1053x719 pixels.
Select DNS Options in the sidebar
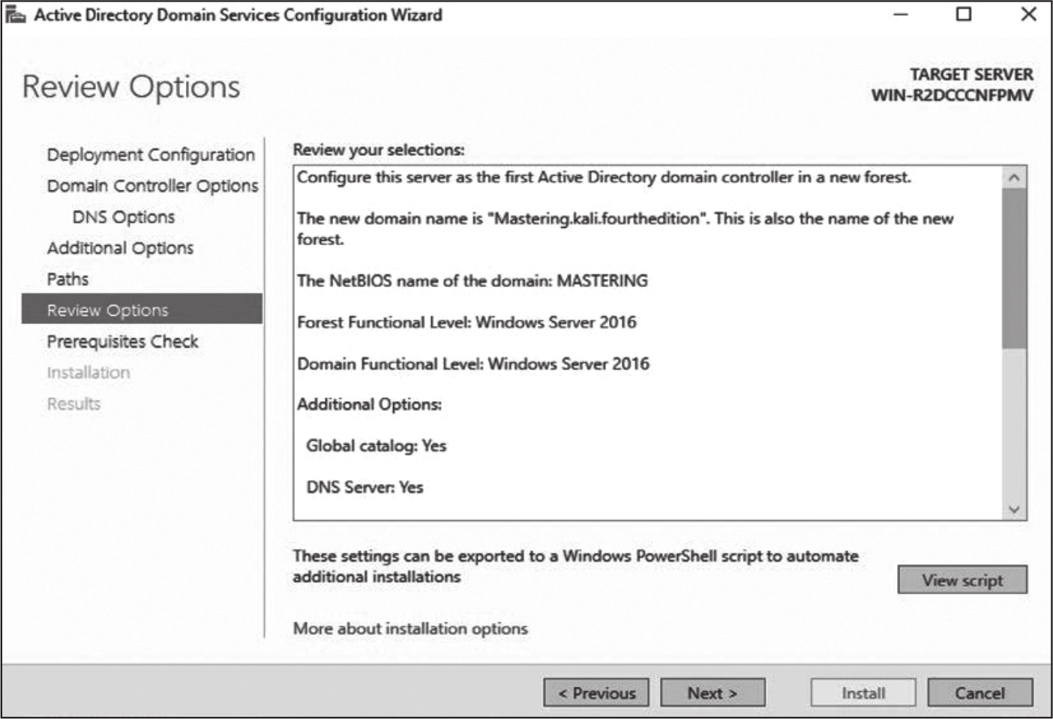124,217
